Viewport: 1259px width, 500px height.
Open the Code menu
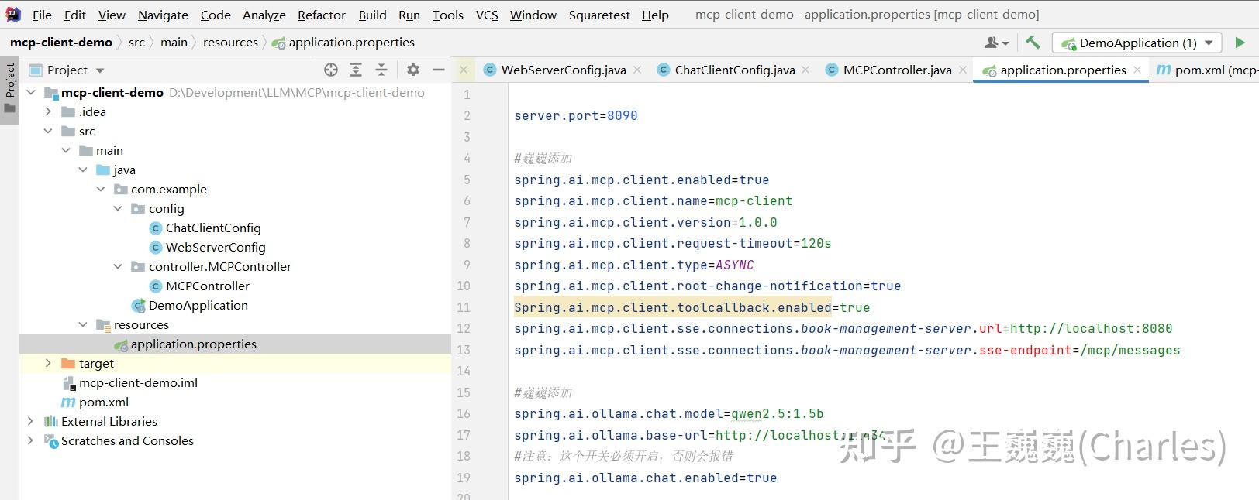coord(216,15)
